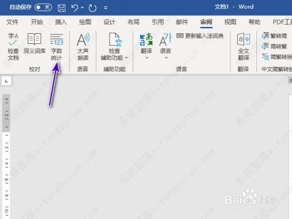Click 简转繁 conversion button
292x219 pixels.
pos(274,46)
